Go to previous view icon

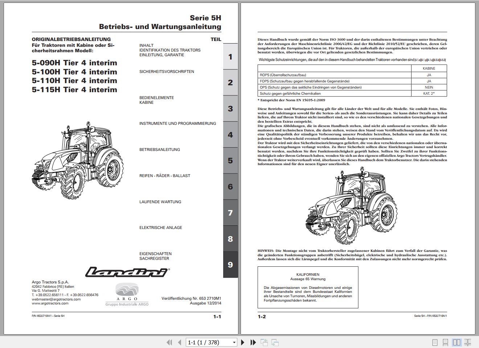264,342
